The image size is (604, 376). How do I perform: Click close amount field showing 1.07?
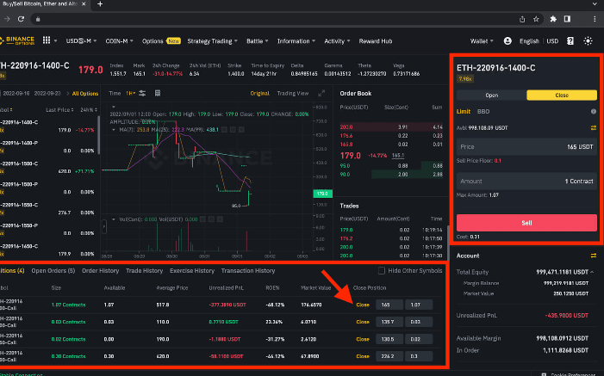point(419,305)
